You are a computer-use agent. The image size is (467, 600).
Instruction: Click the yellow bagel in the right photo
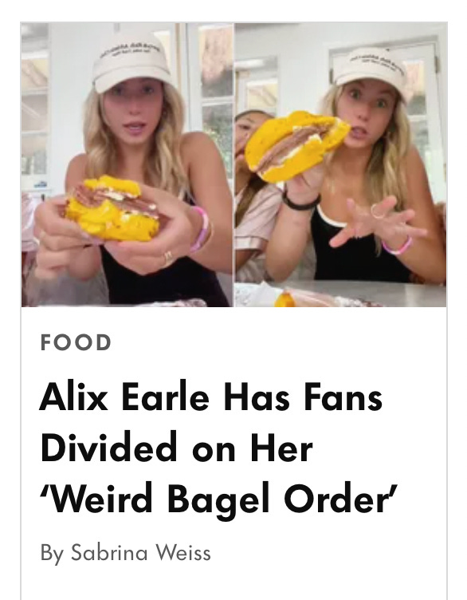tap(296, 146)
